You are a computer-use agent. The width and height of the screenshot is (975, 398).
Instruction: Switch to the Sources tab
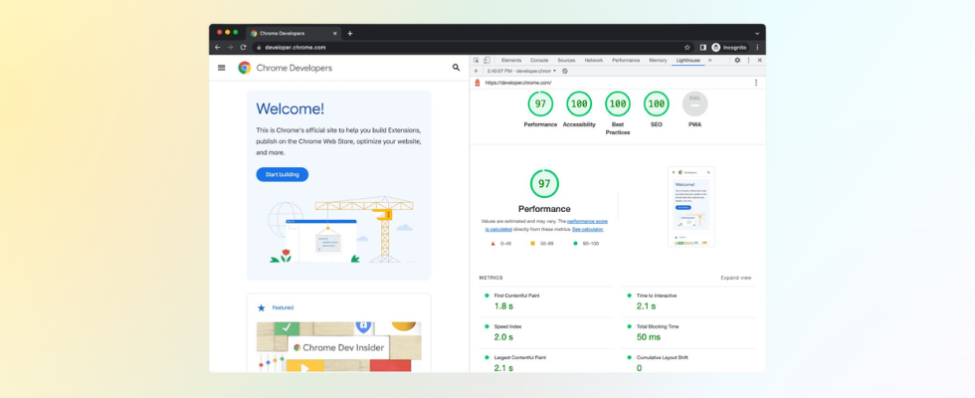tap(566, 61)
